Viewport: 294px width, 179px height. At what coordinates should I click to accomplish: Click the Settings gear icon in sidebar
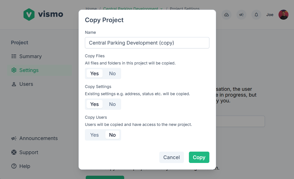tap(14, 70)
